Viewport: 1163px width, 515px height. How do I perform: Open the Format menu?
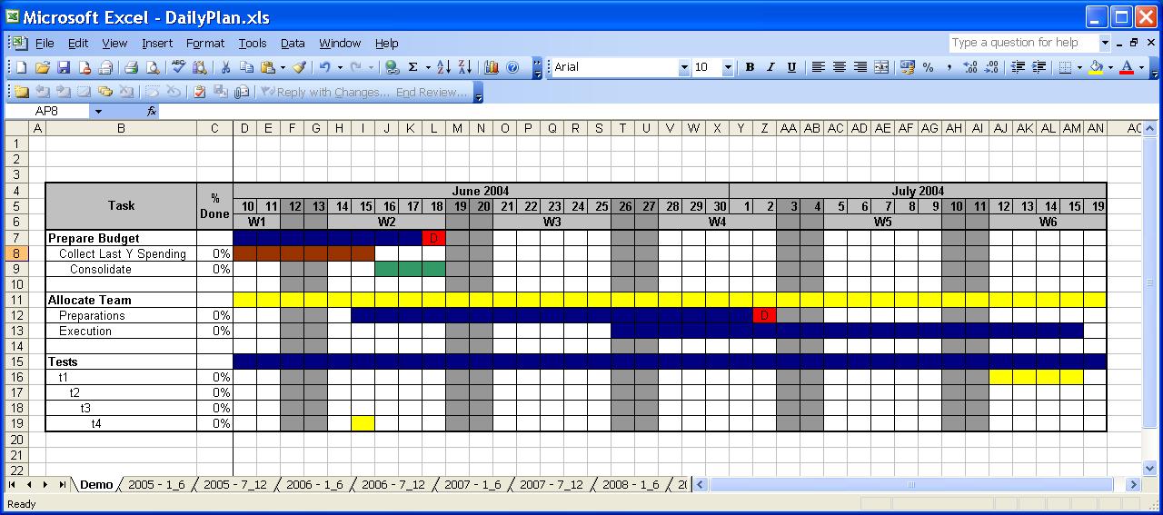204,43
